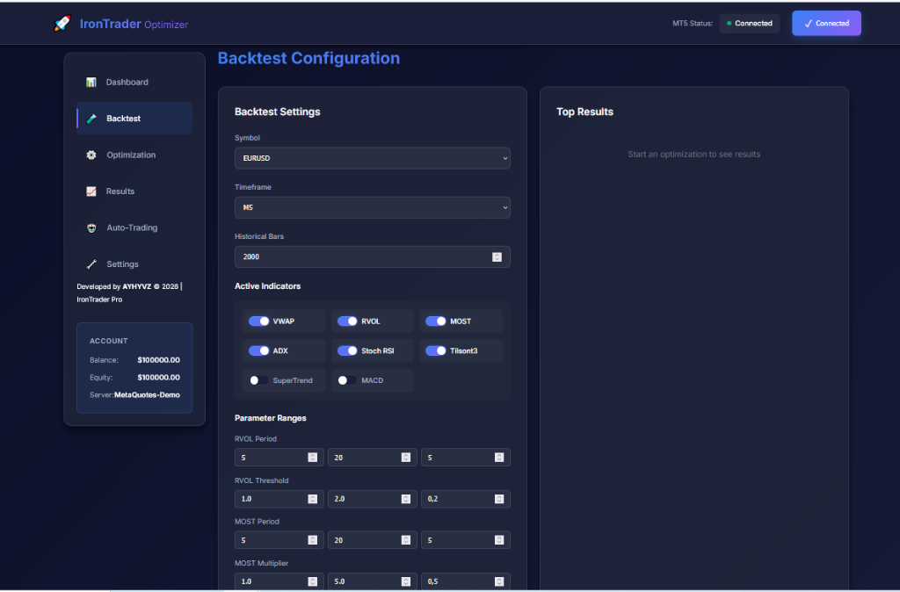
Task: Disable the Stoch RSI toggle
Action: tap(347, 350)
